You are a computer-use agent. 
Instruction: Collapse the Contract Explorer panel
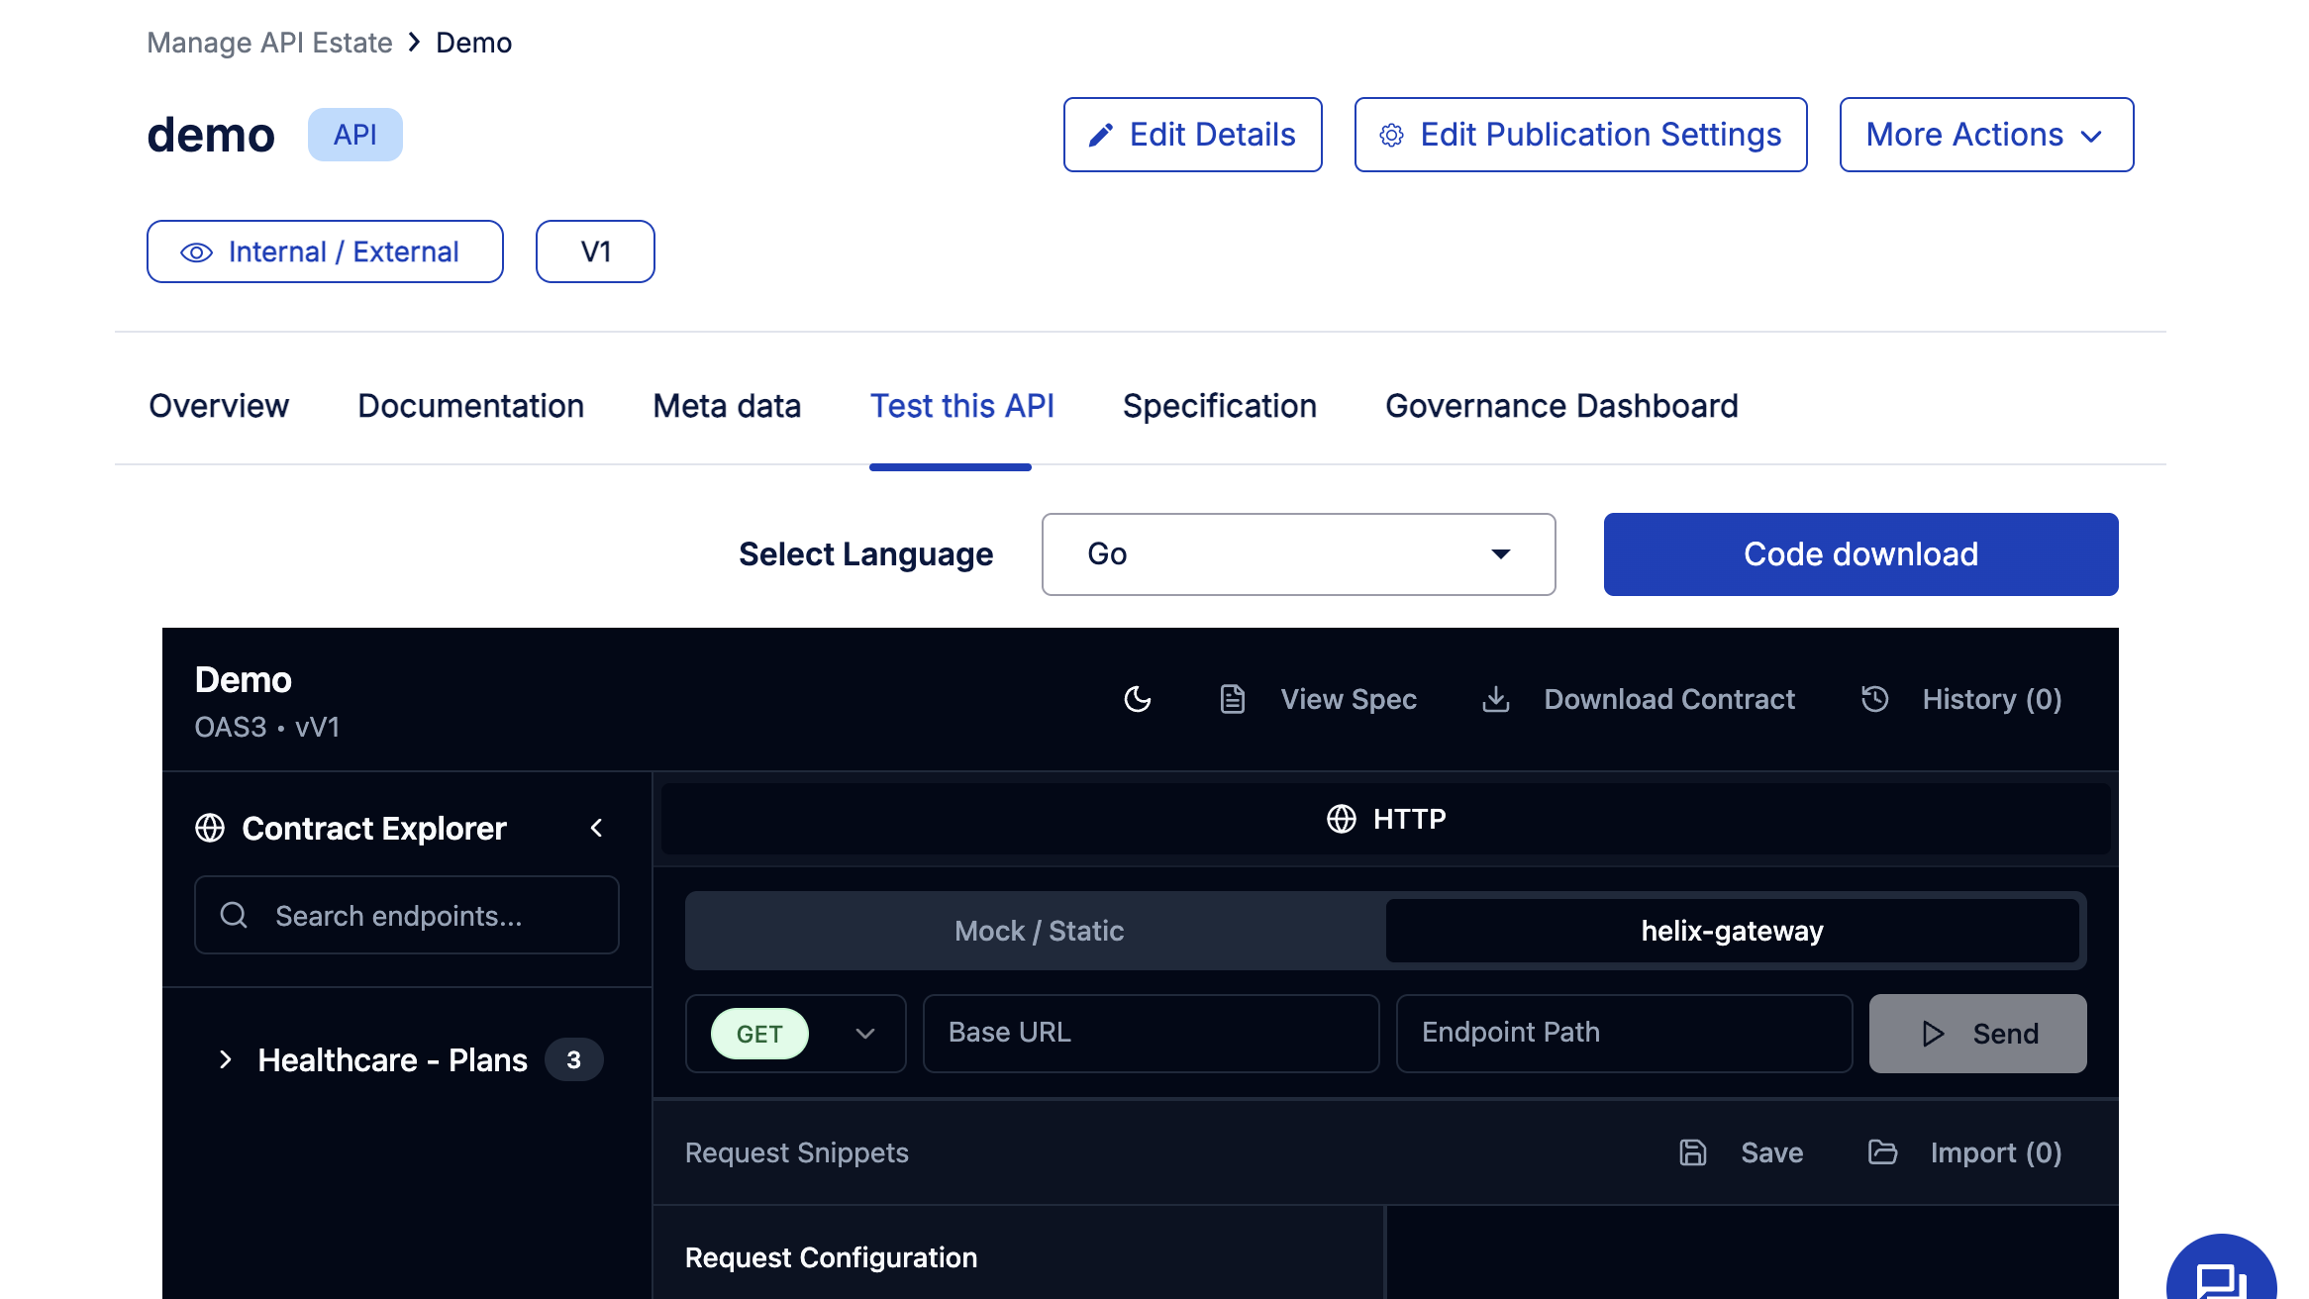click(x=596, y=828)
